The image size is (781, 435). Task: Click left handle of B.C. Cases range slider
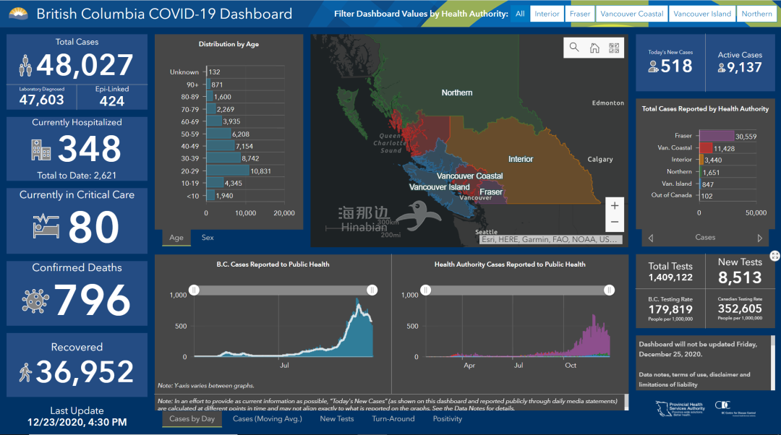pyautogui.click(x=194, y=290)
